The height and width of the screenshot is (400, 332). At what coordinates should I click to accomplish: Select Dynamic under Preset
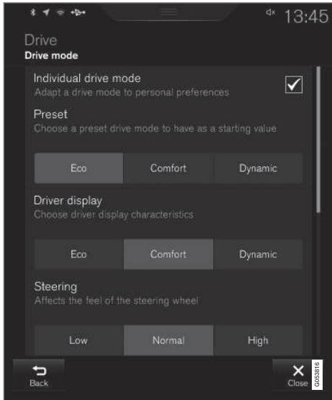click(x=258, y=168)
